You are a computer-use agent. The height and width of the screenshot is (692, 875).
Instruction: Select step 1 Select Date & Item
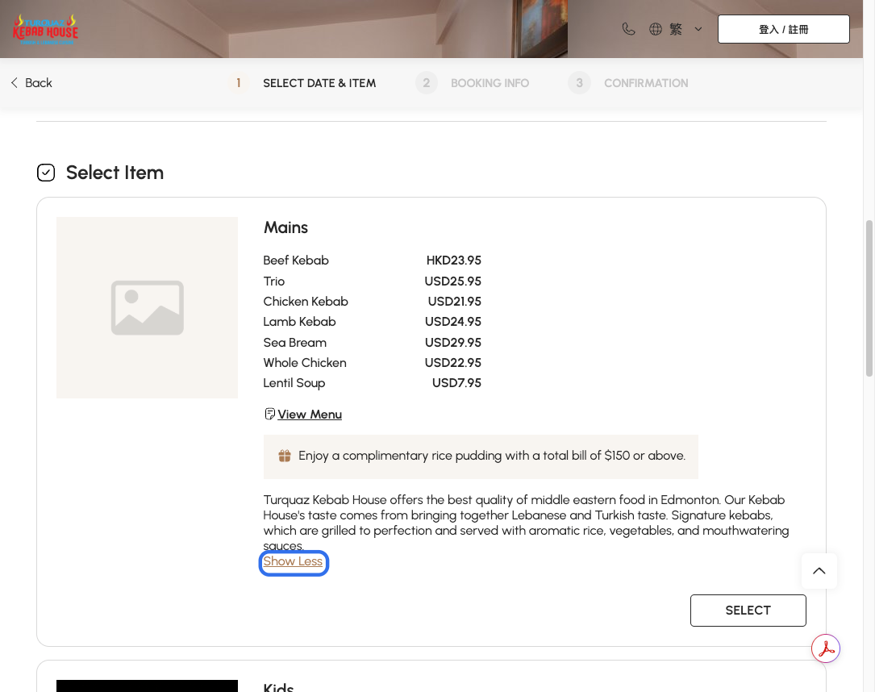(302, 83)
